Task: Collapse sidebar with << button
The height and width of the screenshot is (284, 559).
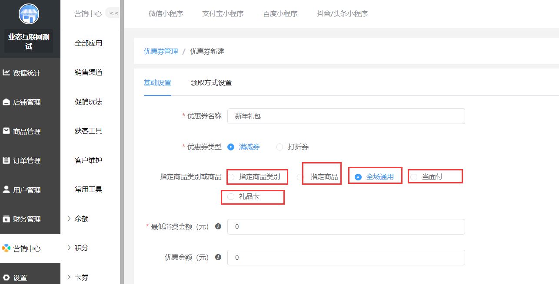Action: click(x=113, y=13)
